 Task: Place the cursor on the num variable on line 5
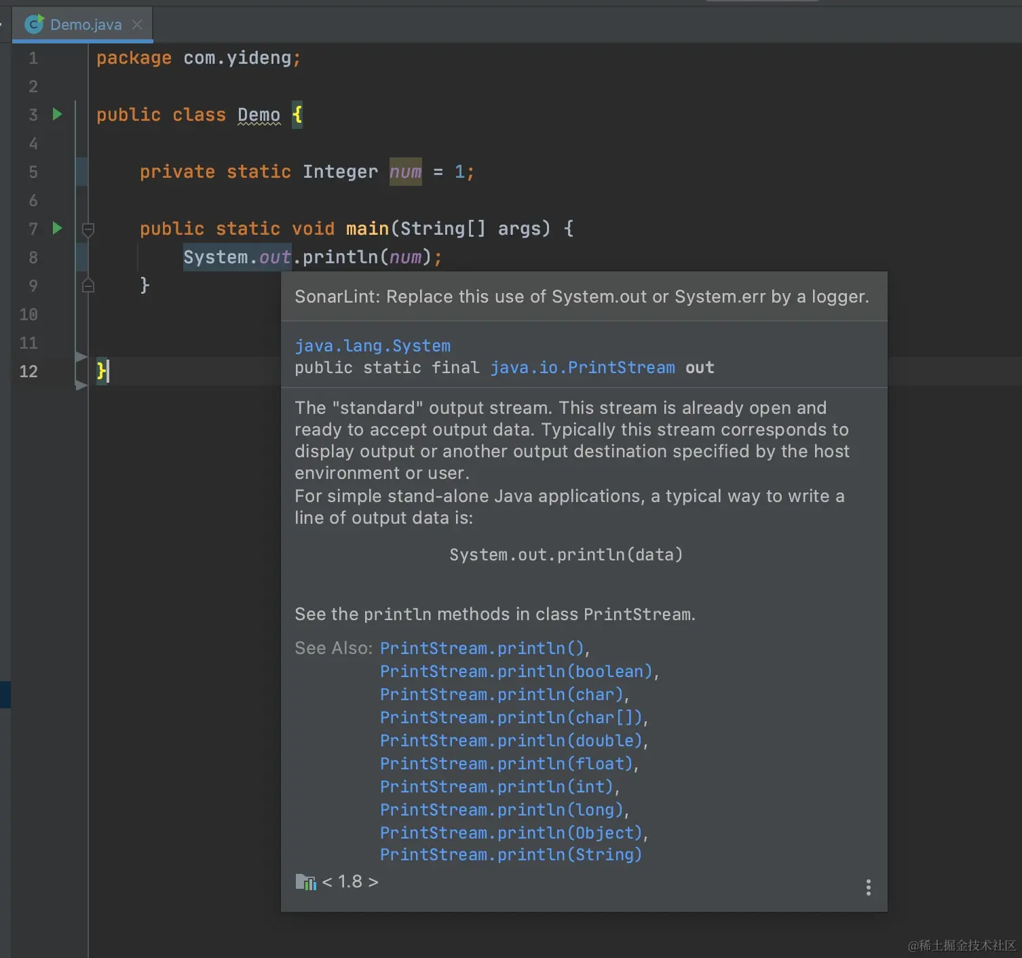[x=405, y=172]
